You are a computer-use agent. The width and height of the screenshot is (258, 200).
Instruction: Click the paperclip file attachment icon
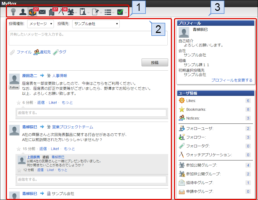tap(12, 52)
